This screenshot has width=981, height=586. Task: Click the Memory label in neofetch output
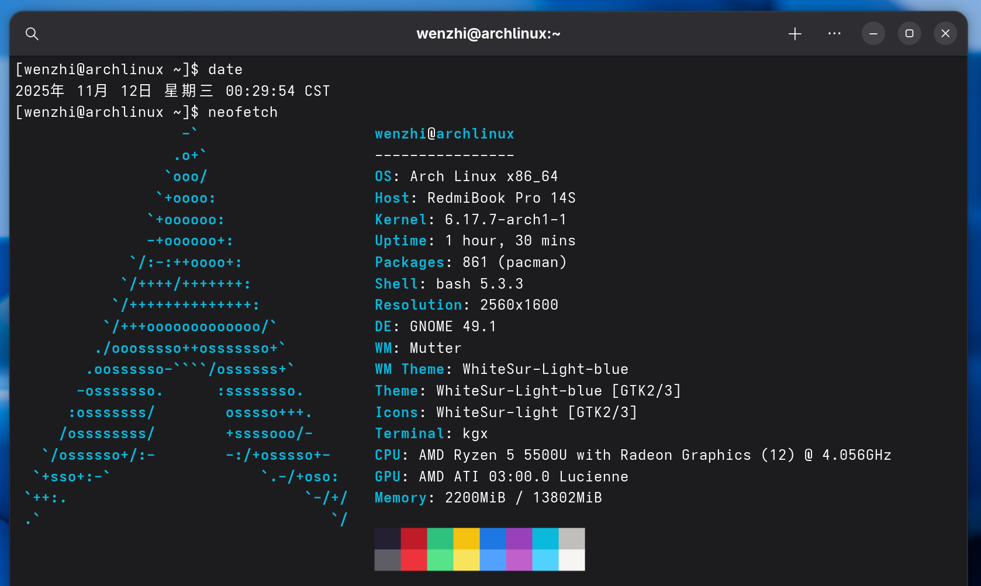(x=401, y=498)
